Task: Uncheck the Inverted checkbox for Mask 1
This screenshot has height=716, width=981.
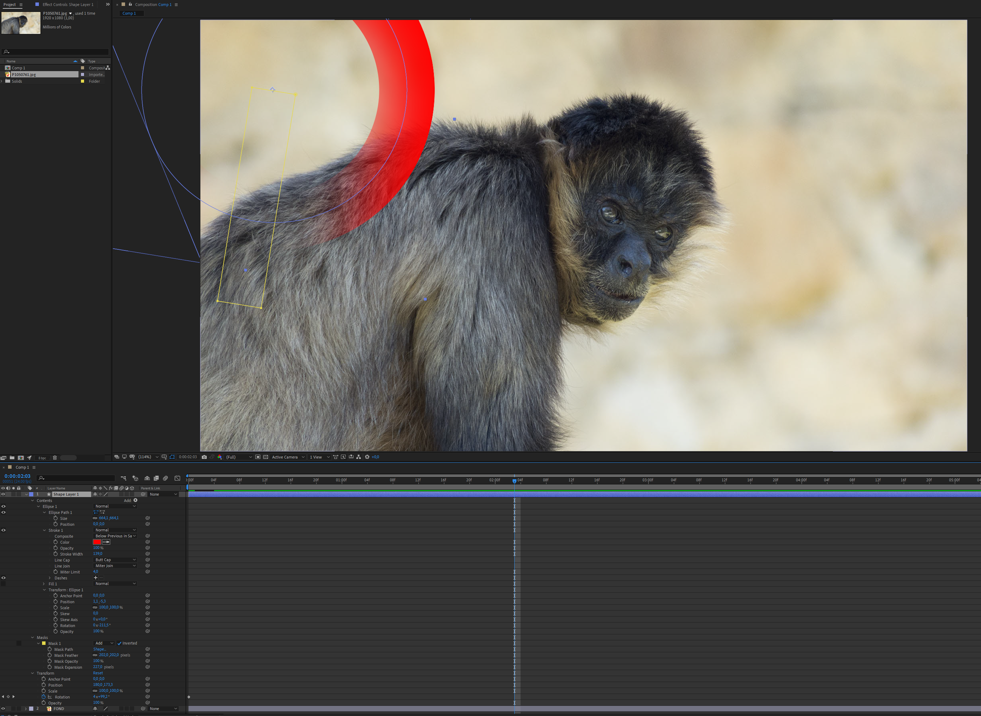Action: coord(119,643)
